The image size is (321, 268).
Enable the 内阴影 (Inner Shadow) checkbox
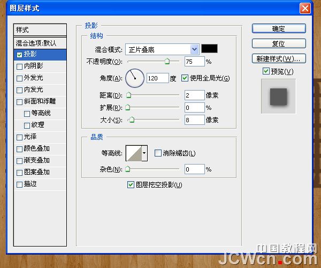click(x=20, y=66)
